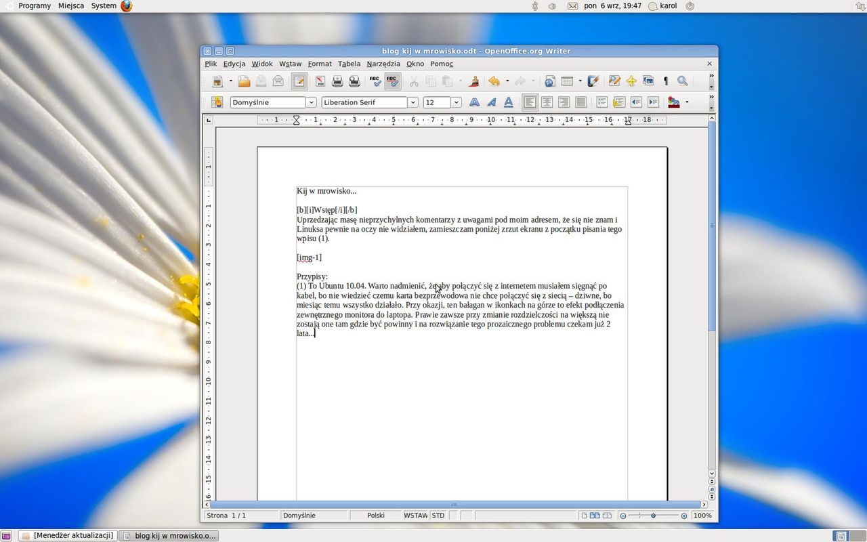Viewport: 867px width, 542px height.
Task: Open Page Preview icon
Action: pos(354,81)
